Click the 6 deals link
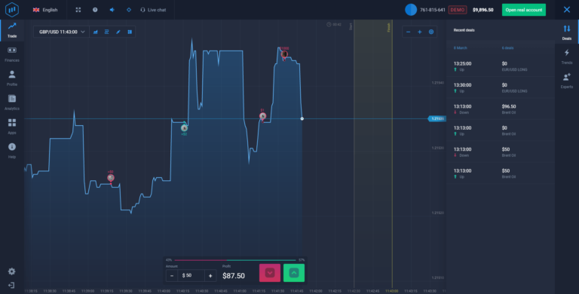Image resolution: width=579 pixels, height=294 pixels. (507, 48)
